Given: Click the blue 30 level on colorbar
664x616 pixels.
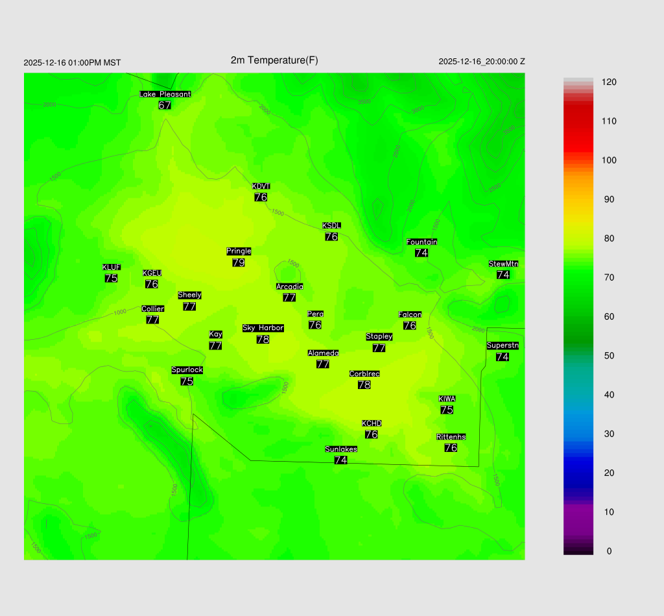Looking at the screenshot, I should coord(578,434).
